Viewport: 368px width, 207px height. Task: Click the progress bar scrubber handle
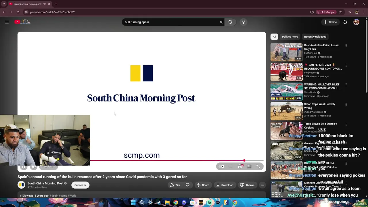244,160
